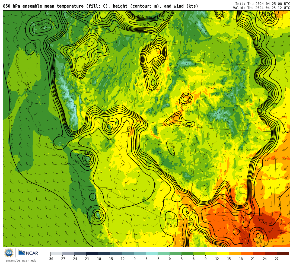This screenshot has width=293, height=264.
Task: Pick the -27 to -24 gray swatch
Action: coord(68,253)
